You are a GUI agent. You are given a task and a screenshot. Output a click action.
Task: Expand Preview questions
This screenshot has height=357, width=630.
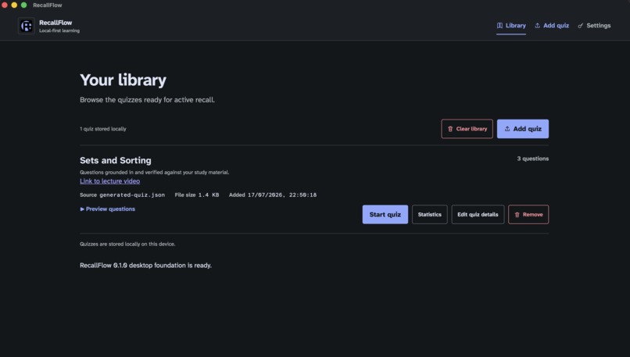coord(107,209)
